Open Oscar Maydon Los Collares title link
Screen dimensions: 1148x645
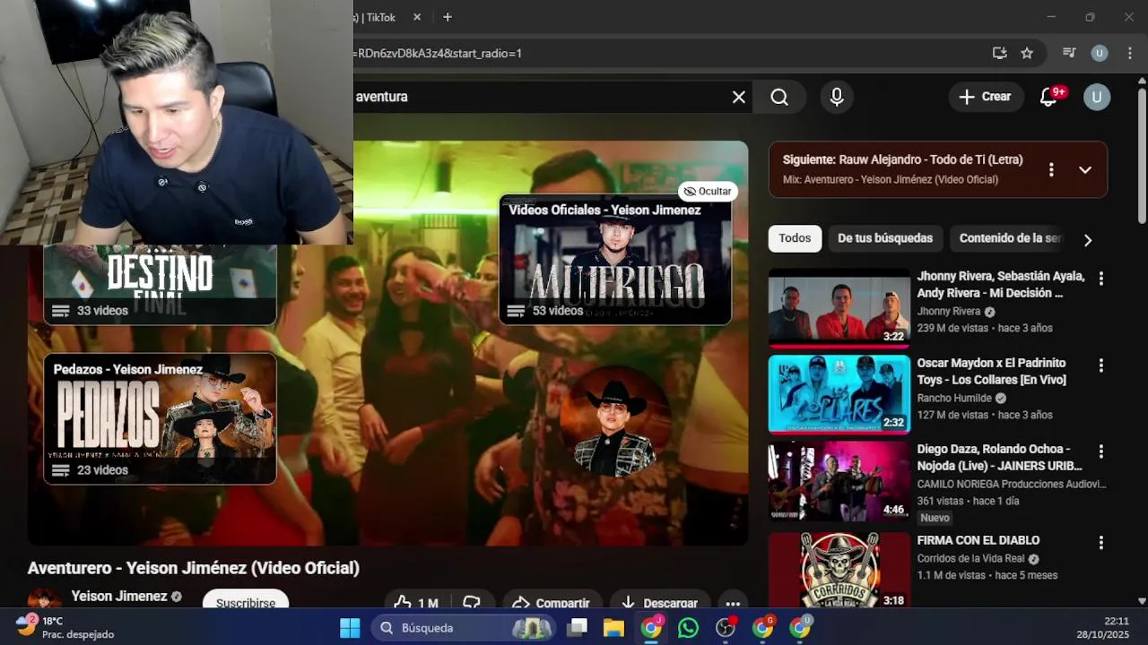click(x=992, y=371)
